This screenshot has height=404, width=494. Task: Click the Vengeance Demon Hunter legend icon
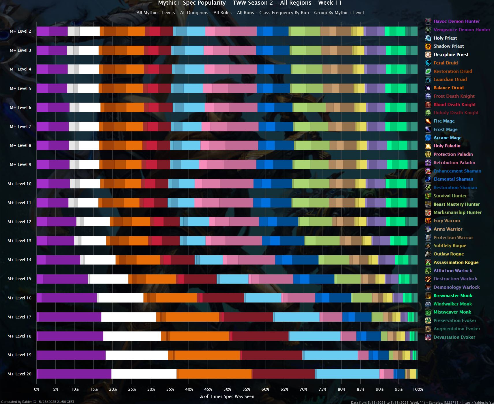tap(428, 30)
